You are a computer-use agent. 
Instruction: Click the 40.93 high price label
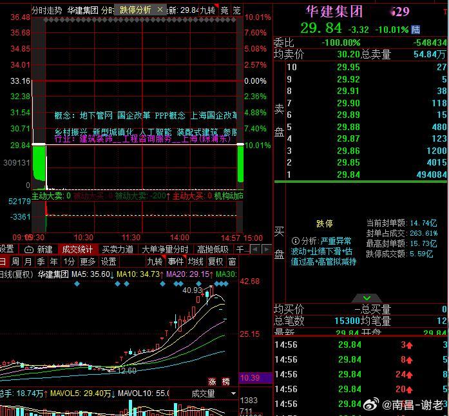point(192,290)
